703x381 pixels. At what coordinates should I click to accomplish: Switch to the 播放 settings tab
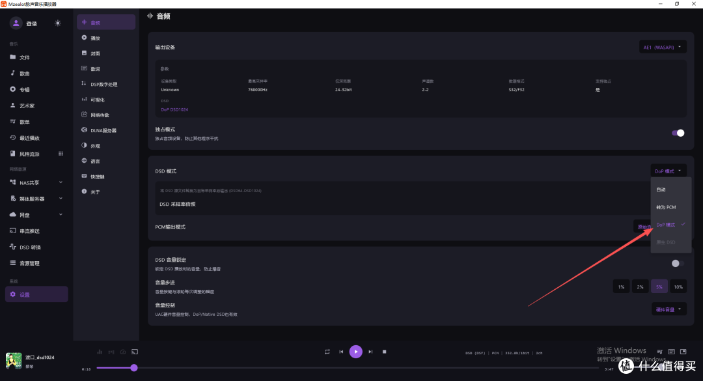pos(106,38)
